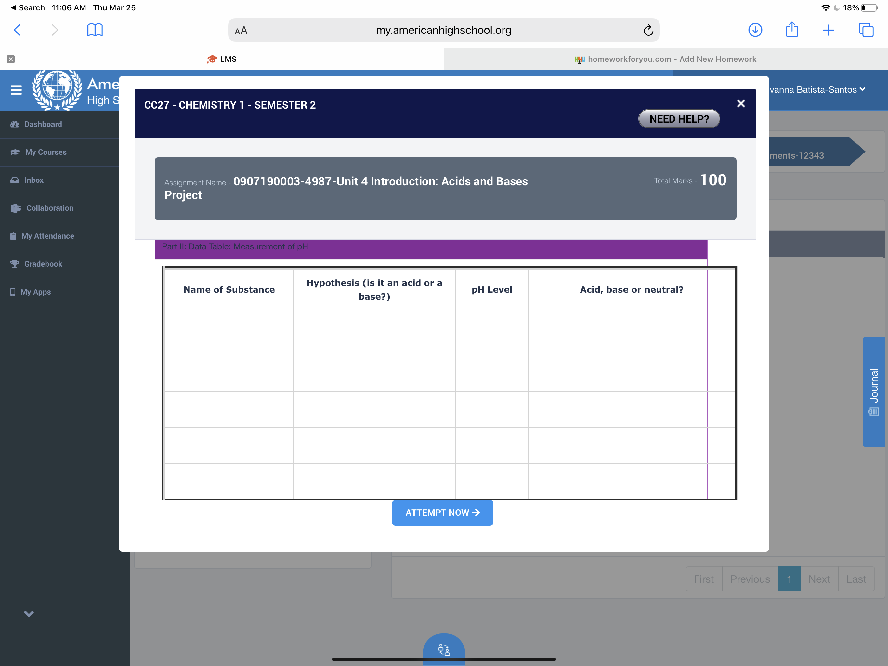
Task: Close the LMS tab with x icon
Action: (11, 59)
